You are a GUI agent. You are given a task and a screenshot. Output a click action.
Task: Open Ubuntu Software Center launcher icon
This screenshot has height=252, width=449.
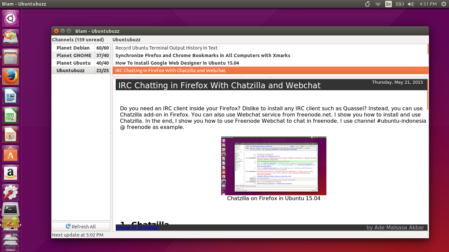11,154
